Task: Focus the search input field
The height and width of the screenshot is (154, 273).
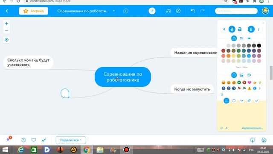Action: pyautogui.click(x=236, y=11)
